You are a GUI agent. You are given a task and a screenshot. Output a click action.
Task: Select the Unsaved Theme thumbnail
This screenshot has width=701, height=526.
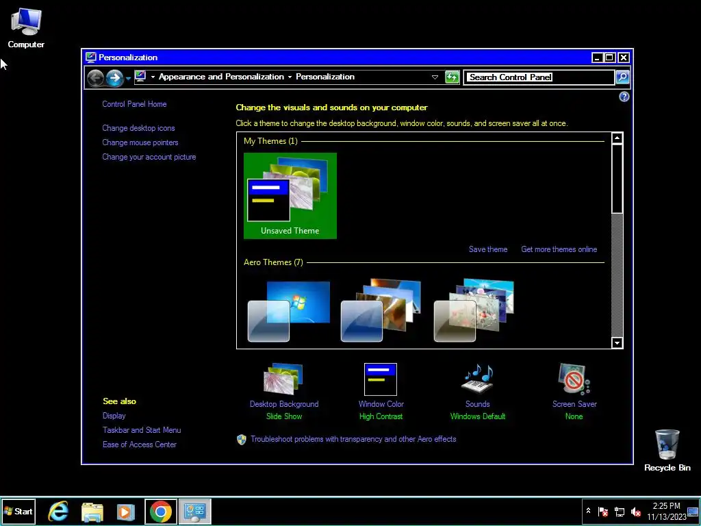coord(290,195)
